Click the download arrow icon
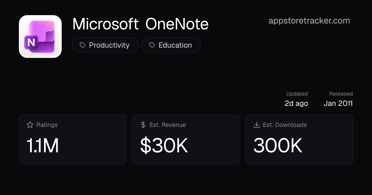The image size is (372, 195). pos(256,125)
